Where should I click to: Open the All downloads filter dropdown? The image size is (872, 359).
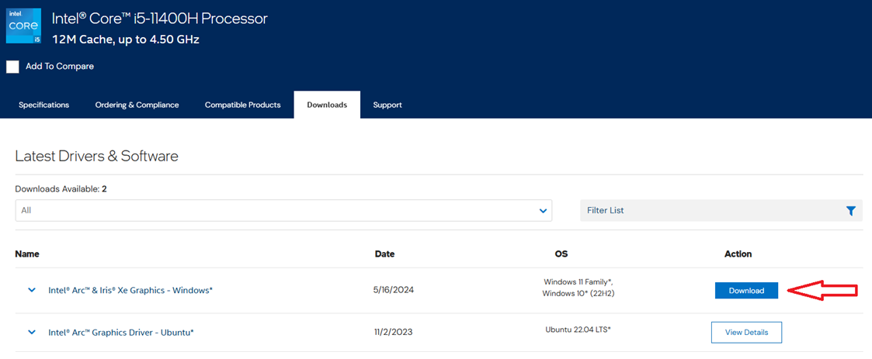[x=283, y=210]
